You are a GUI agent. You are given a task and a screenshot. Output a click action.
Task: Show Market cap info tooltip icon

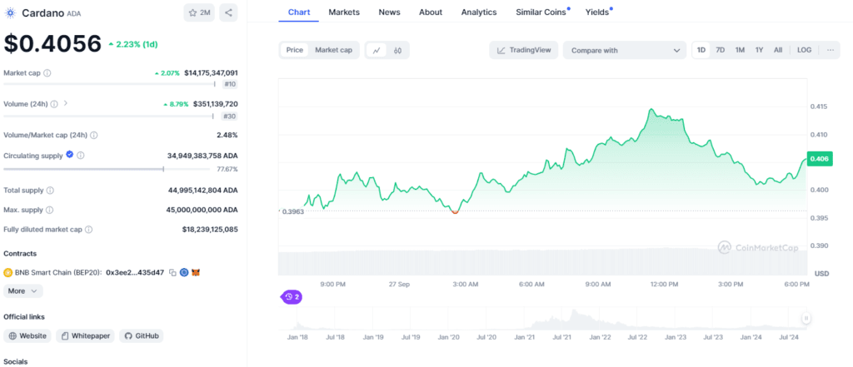(x=47, y=73)
